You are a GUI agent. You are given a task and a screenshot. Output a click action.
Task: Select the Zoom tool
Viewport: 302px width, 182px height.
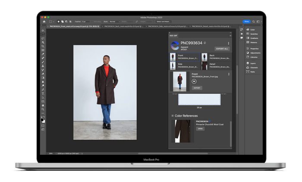[43, 109]
